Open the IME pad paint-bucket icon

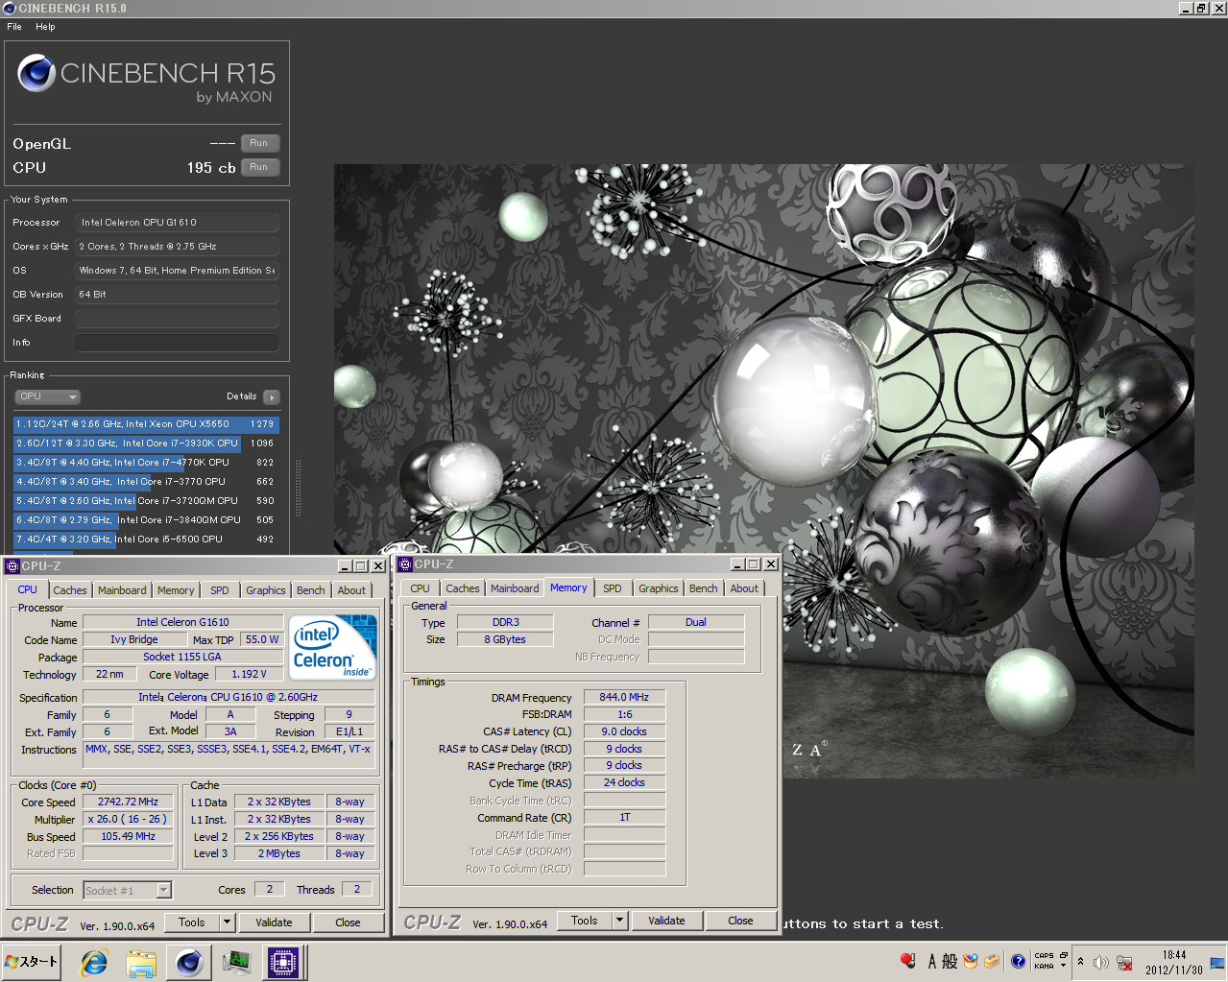971,961
